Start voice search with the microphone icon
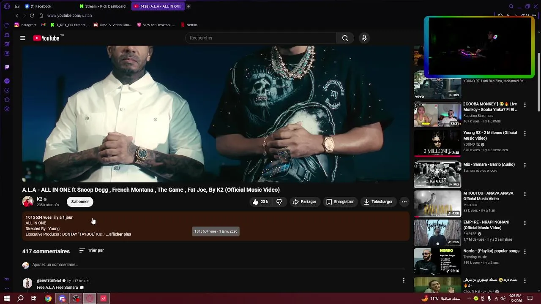This screenshot has width=541, height=304. click(x=364, y=38)
